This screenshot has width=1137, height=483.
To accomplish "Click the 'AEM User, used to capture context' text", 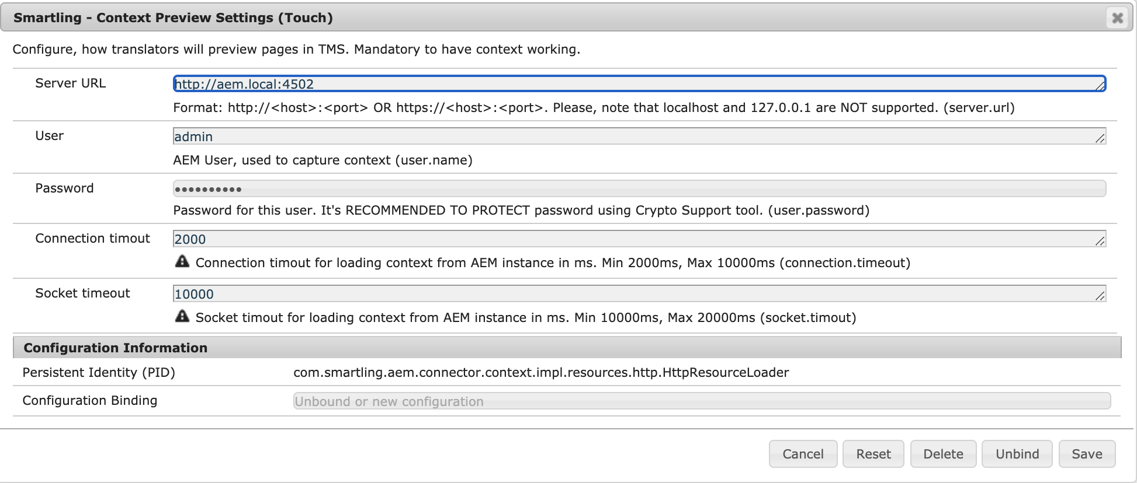I will (323, 160).
